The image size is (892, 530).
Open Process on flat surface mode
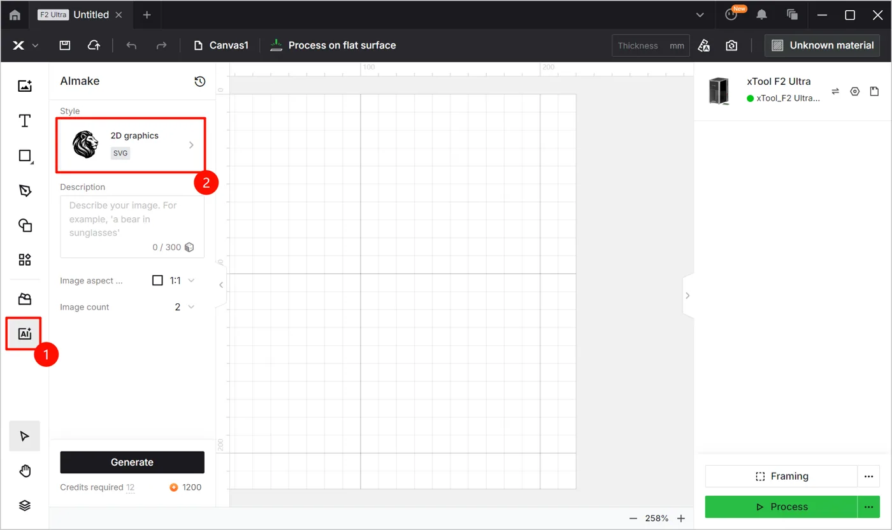point(333,45)
